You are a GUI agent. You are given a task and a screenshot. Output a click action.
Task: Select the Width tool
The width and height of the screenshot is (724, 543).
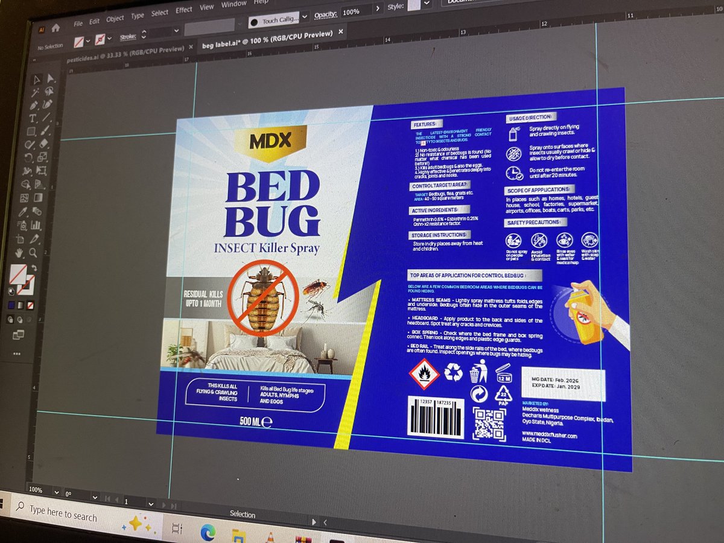(27, 171)
